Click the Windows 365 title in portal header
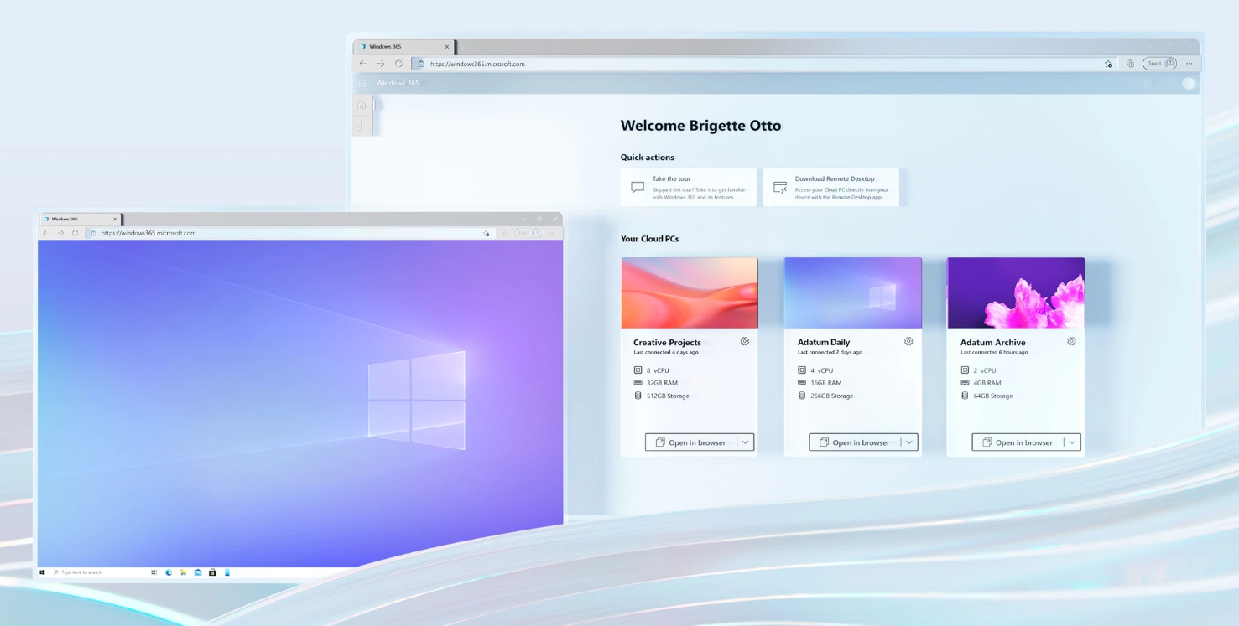1239x626 pixels. point(398,83)
